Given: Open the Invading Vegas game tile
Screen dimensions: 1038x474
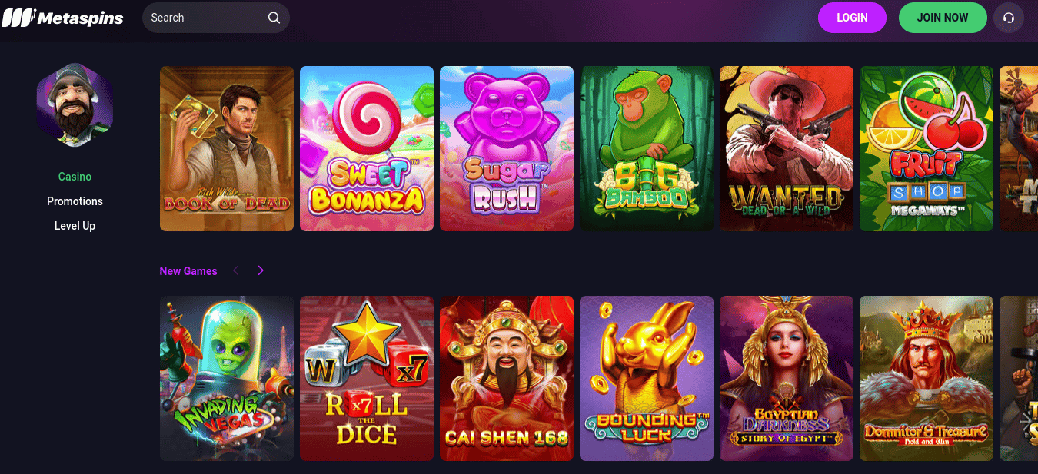Looking at the screenshot, I should coord(227,378).
